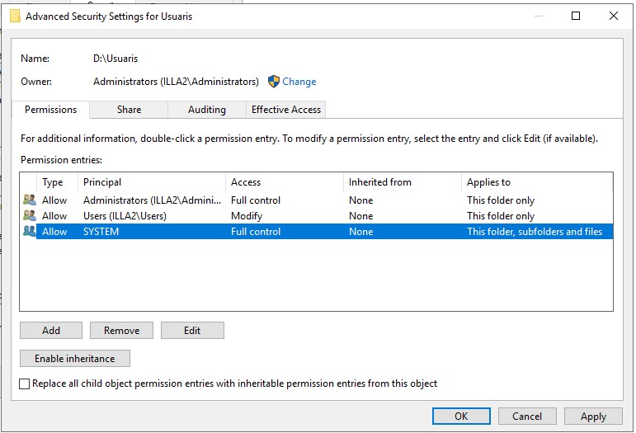Click the shield icon beside Change
The image size is (636, 433).
pos(274,82)
